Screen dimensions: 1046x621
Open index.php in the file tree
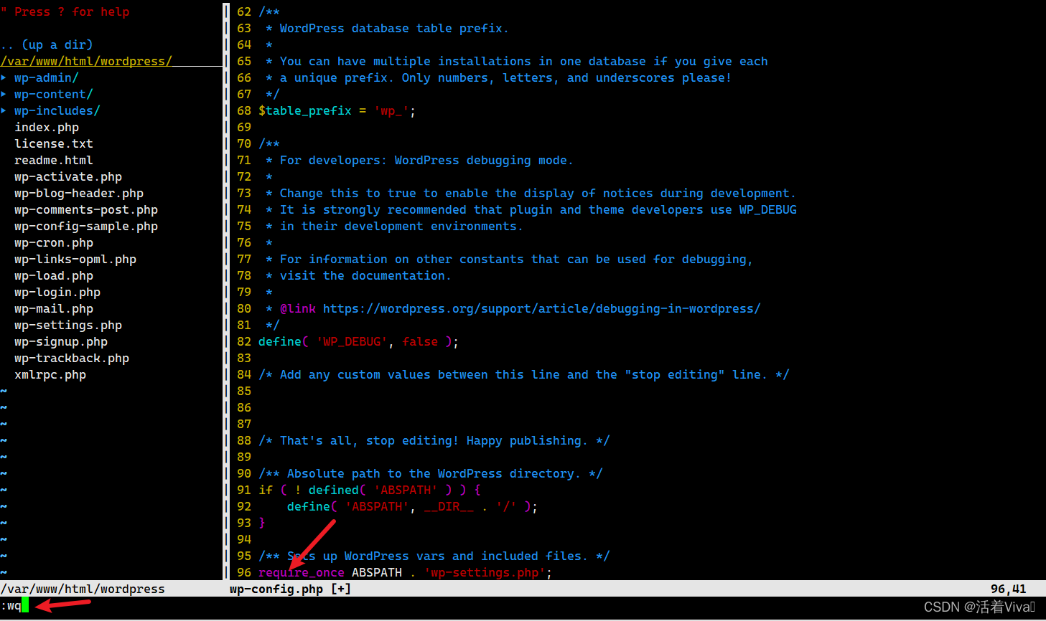[x=47, y=127]
